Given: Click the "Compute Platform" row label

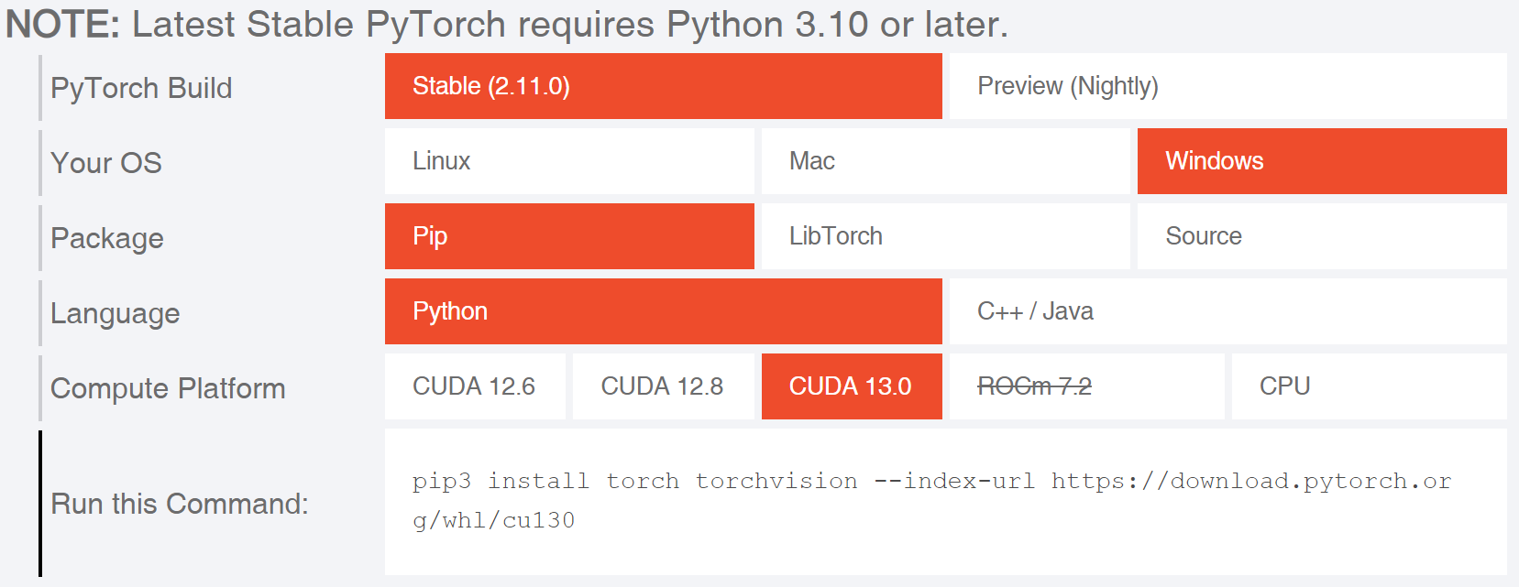Looking at the screenshot, I should coord(168,388).
